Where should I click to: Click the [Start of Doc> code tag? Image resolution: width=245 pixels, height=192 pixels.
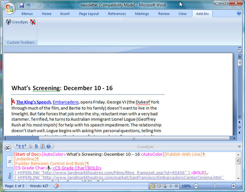point(27,154)
